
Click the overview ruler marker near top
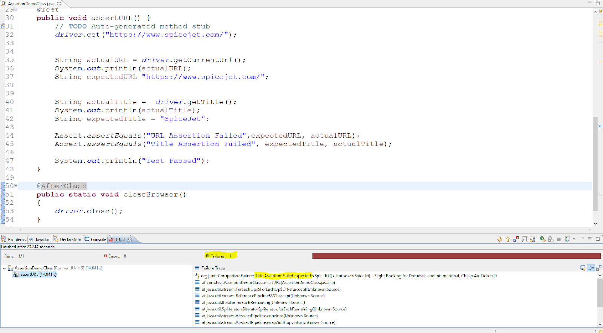(x=600, y=21)
